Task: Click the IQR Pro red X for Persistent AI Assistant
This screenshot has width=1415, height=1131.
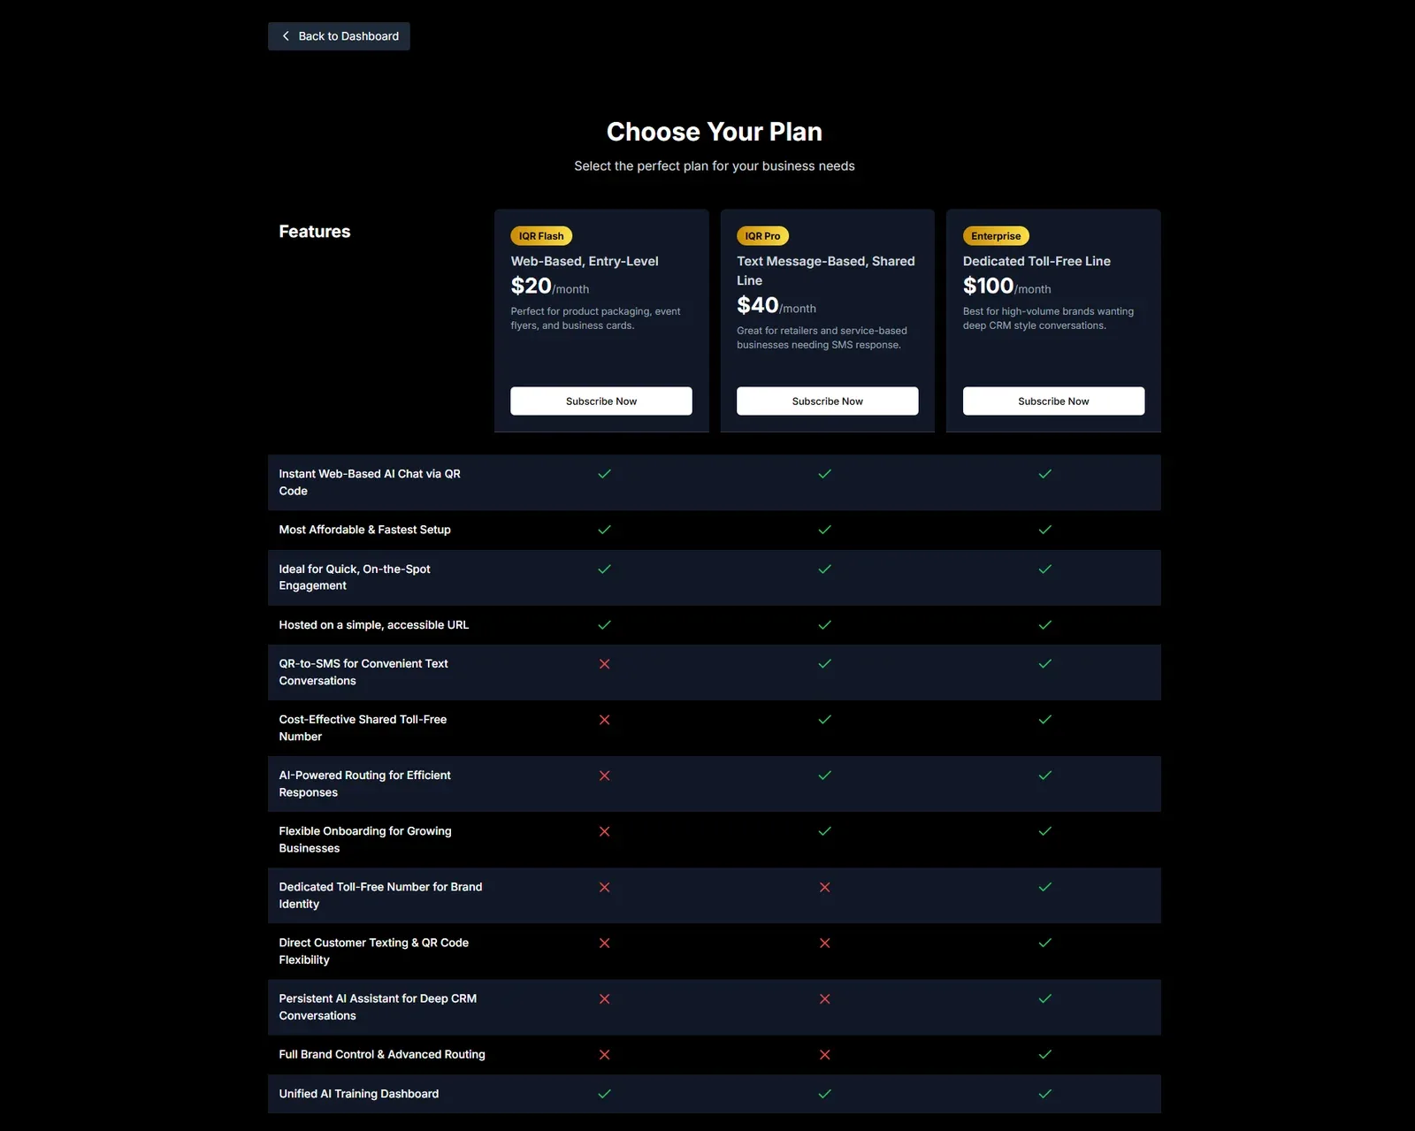Action: point(824,998)
